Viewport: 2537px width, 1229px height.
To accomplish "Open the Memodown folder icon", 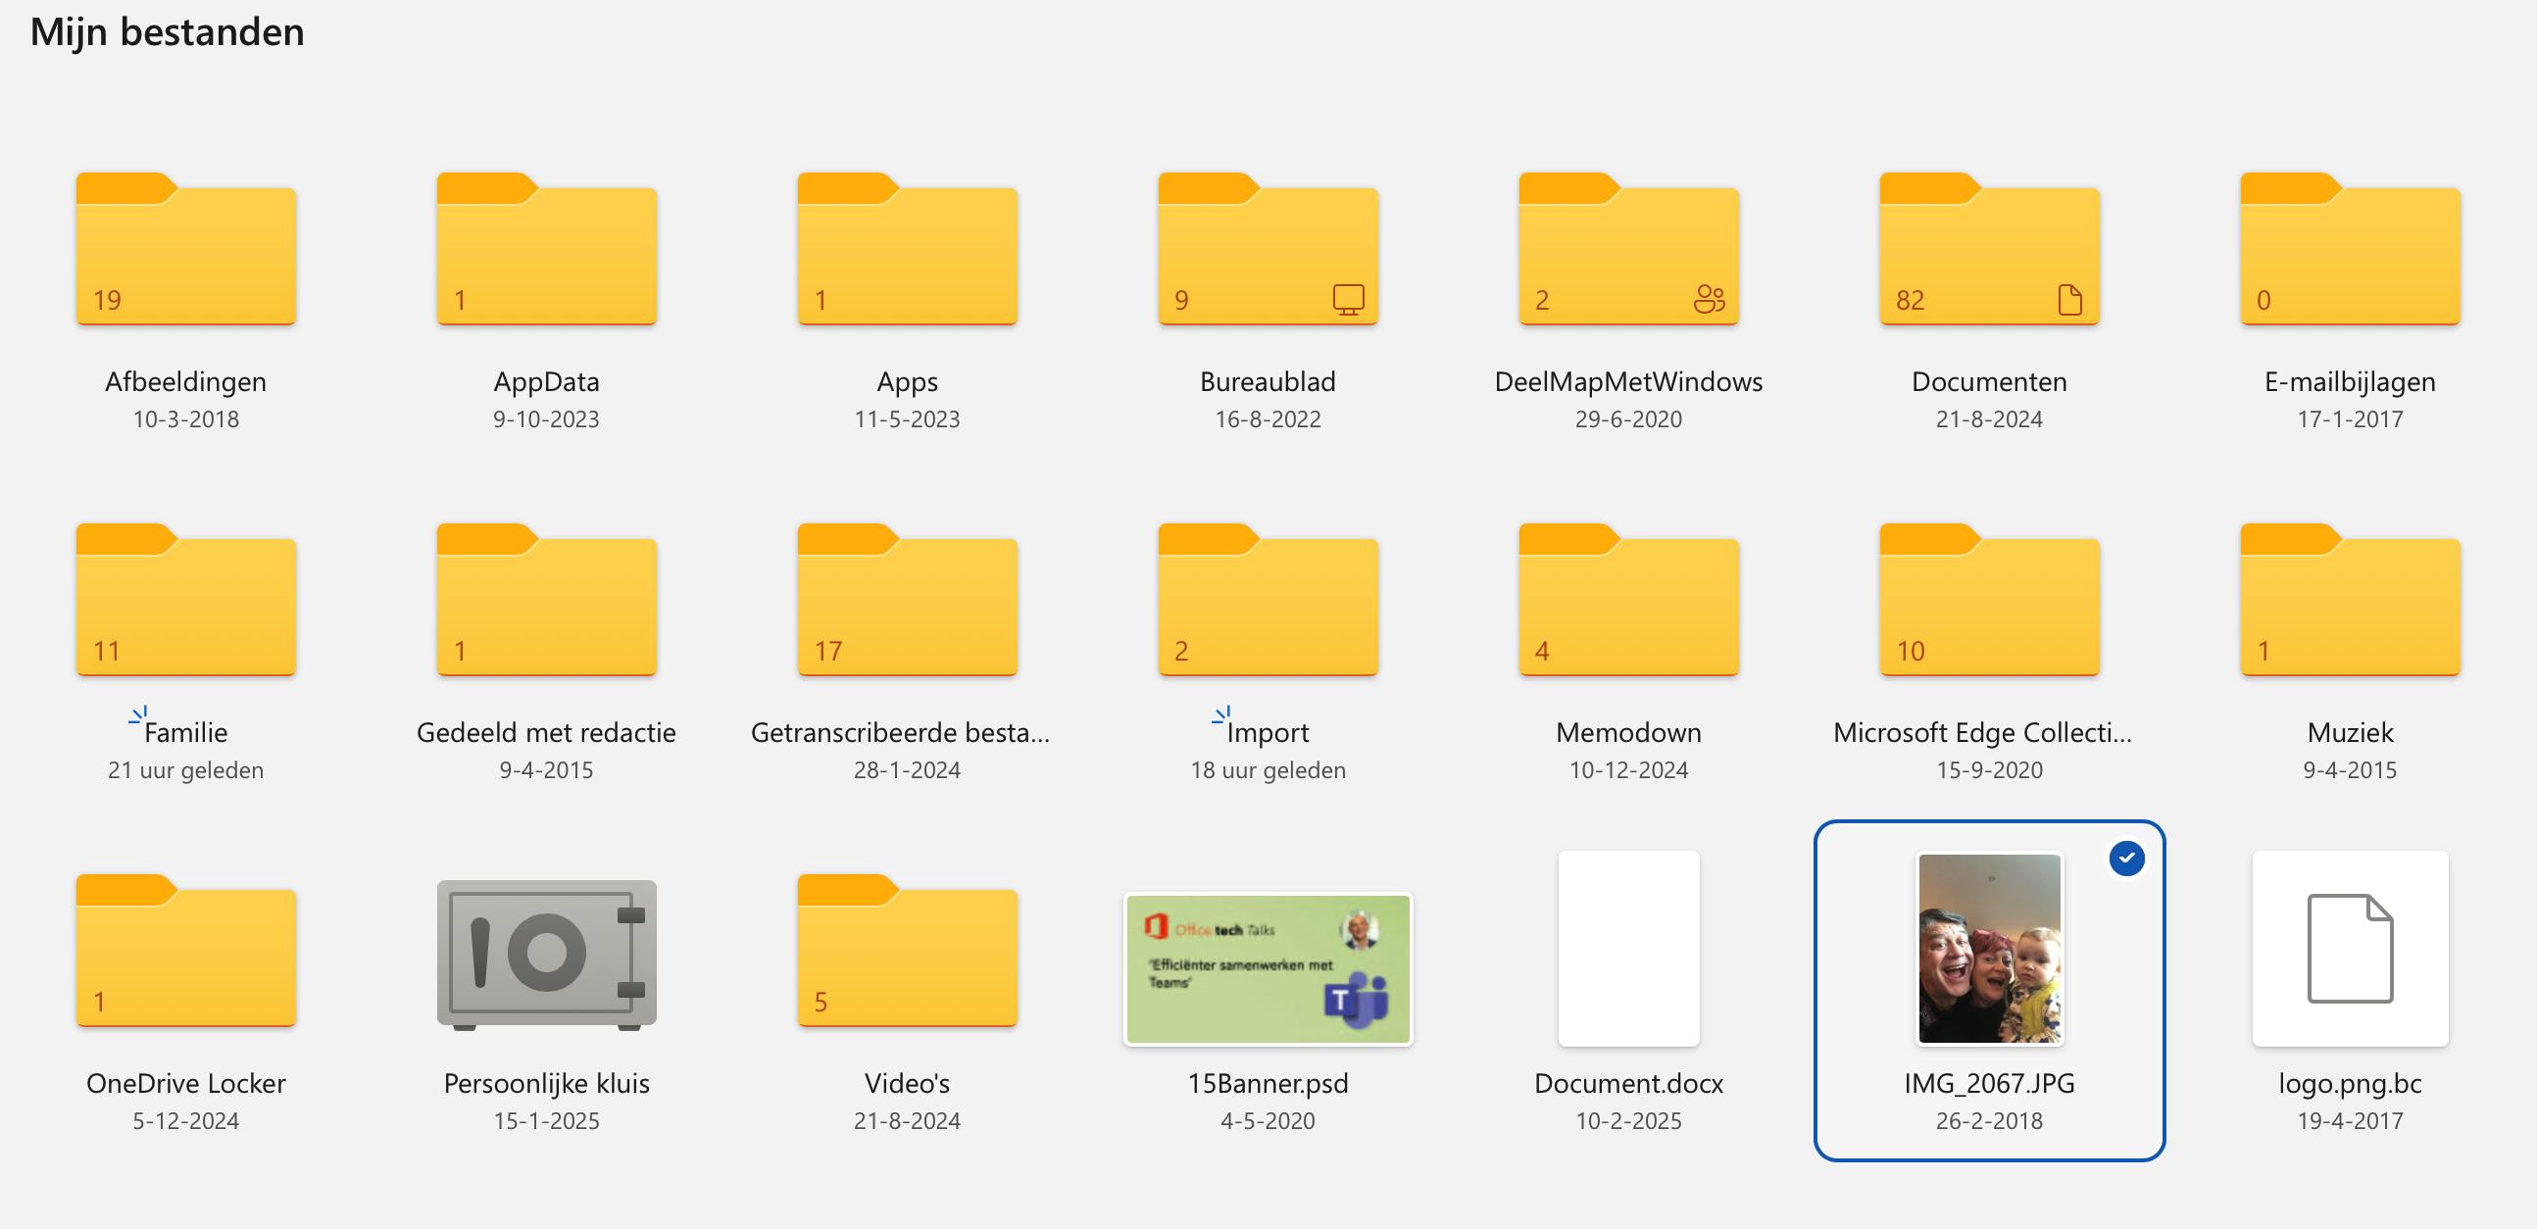I will point(1628,602).
